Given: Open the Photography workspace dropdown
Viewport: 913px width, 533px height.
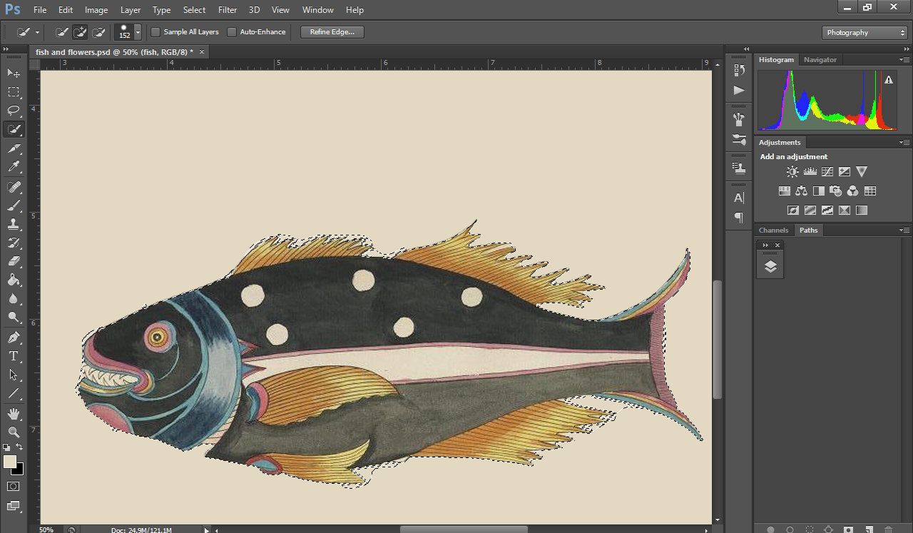Looking at the screenshot, I should (x=864, y=33).
